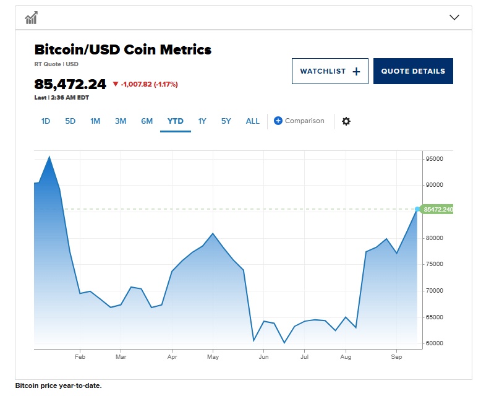Image resolution: width=481 pixels, height=396 pixels.
Task: Show the 1Y time range
Action: 202,121
